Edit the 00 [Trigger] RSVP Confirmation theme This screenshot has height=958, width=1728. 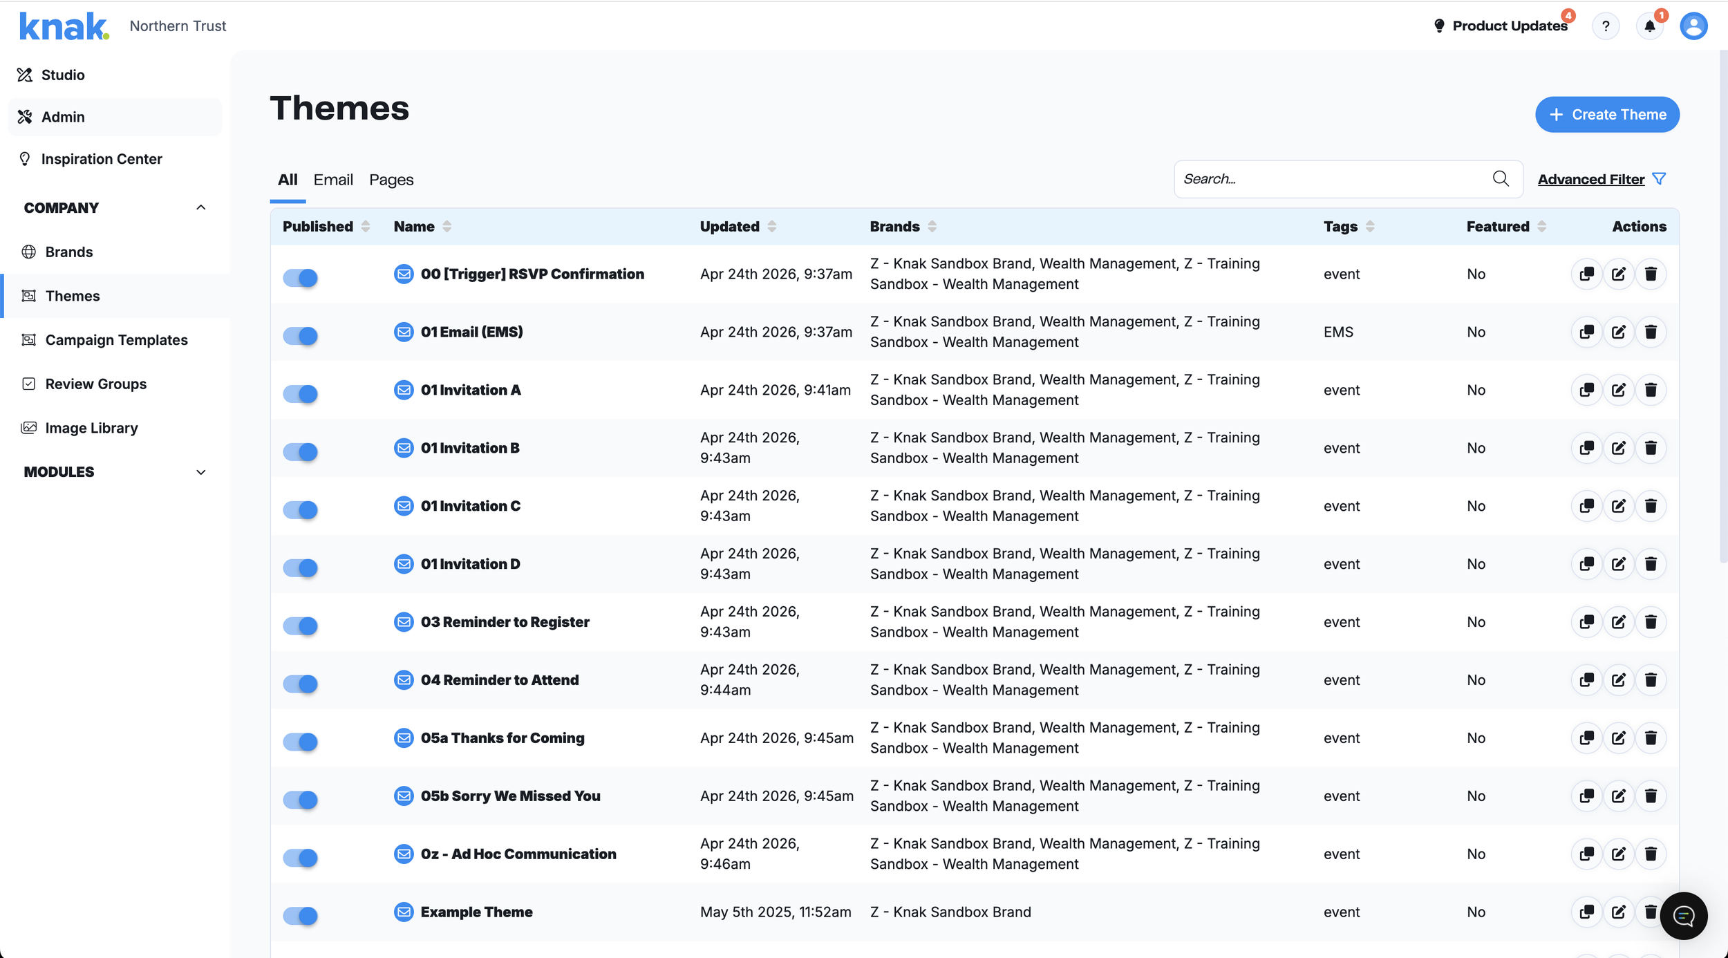(x=1619, y=274)
